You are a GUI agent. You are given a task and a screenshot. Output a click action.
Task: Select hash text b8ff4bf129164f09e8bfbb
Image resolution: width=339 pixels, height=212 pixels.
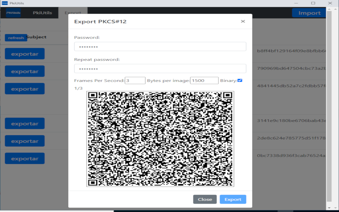click(x=291, y=51)
